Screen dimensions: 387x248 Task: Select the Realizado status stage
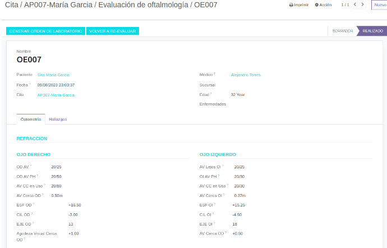372,31
